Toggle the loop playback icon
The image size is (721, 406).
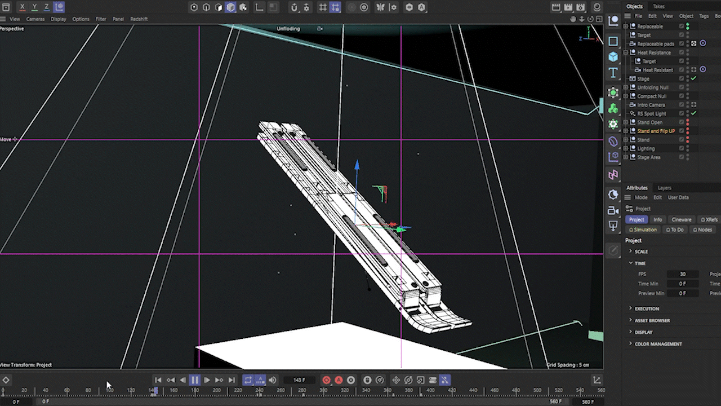click(x=248, y=380)
